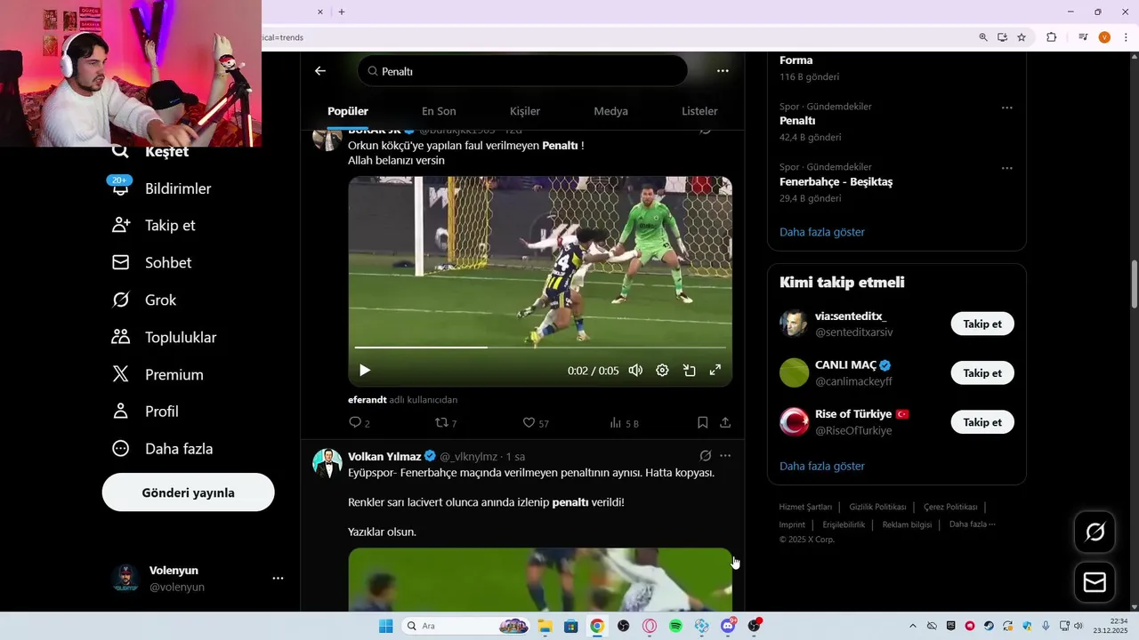Bookmark this page with star icon

(x=1022, y=37)
